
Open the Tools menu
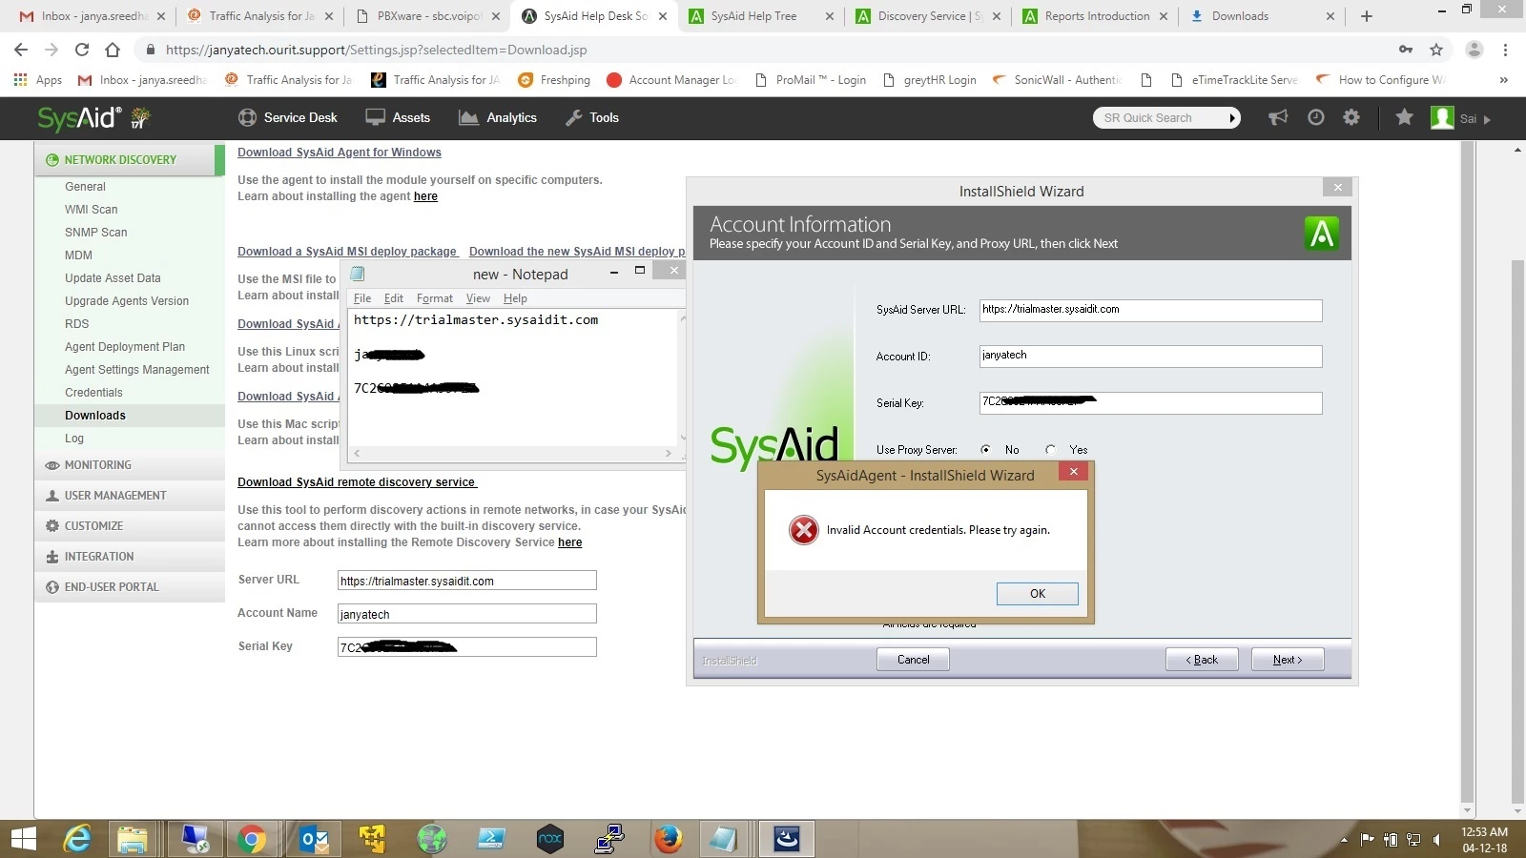coord(592,117)
